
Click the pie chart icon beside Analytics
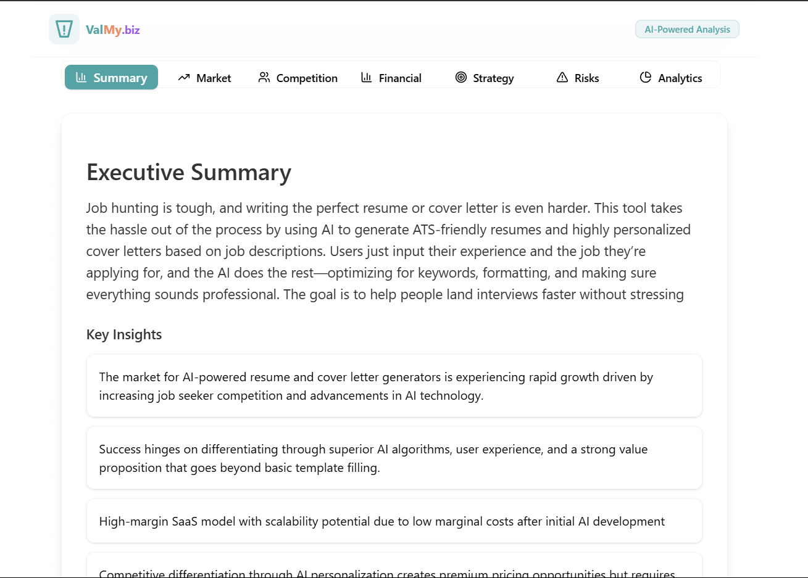coord(646,77)
